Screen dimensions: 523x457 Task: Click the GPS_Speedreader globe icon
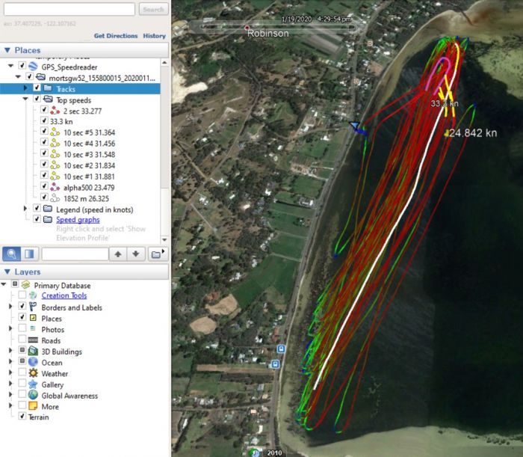[x=33, y=66]
